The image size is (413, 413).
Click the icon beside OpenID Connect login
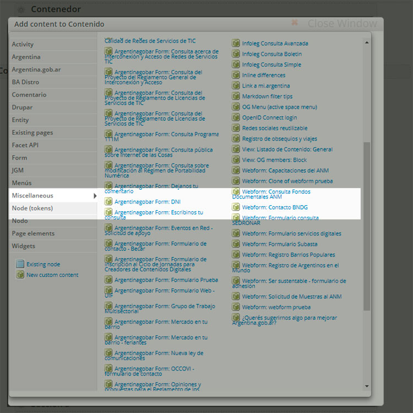click(236, 117)
